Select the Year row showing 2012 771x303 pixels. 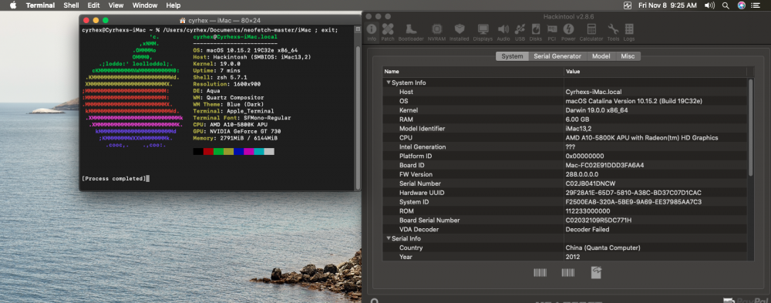tap(564, 257)
